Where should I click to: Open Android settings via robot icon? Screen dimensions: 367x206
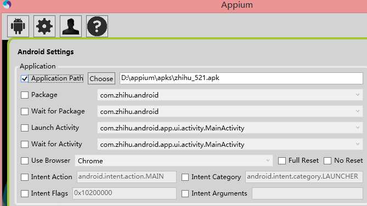click(18, 26)
